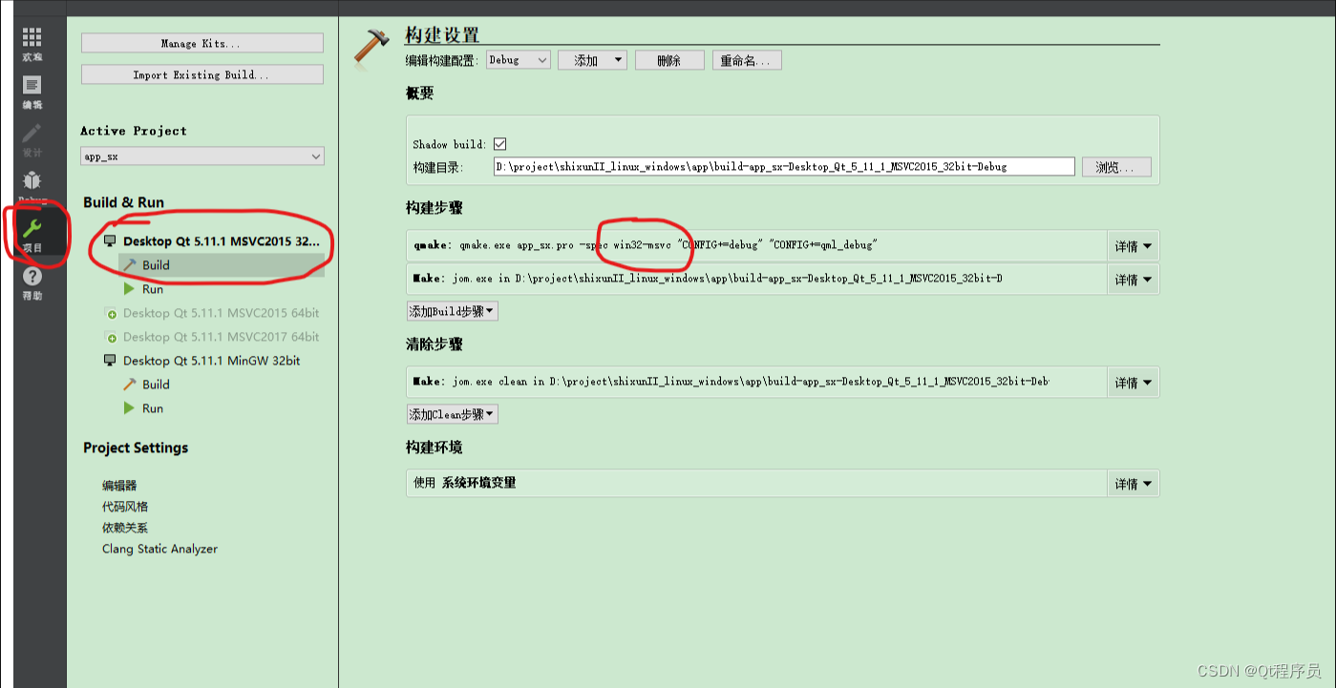This screenshot has height=688, width=1336.
Task: Open the 添加 configuration dropdown button
Action: [592, 60]
